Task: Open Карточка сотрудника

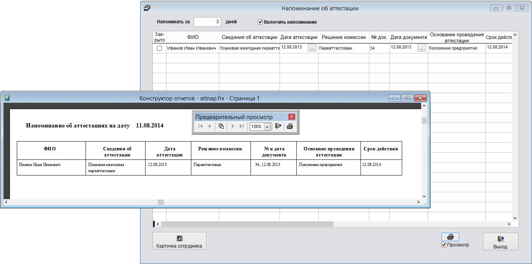Action: [x=179, y=241]
